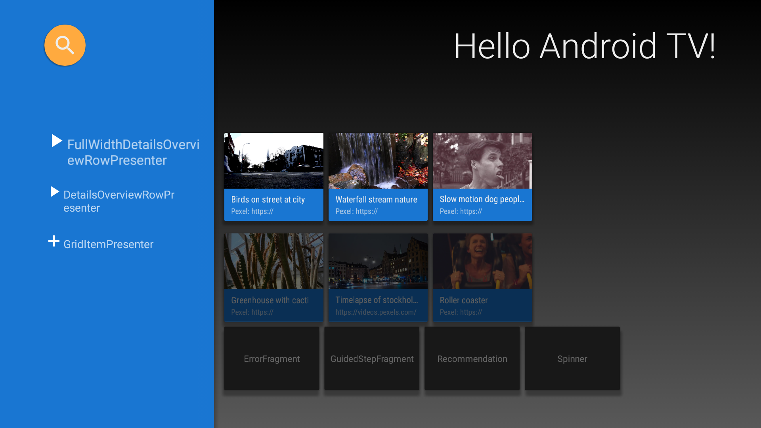Launch the GuidedStepFragment example
The height and width of the screenshot is (428, 761).
tap(372, 359)
